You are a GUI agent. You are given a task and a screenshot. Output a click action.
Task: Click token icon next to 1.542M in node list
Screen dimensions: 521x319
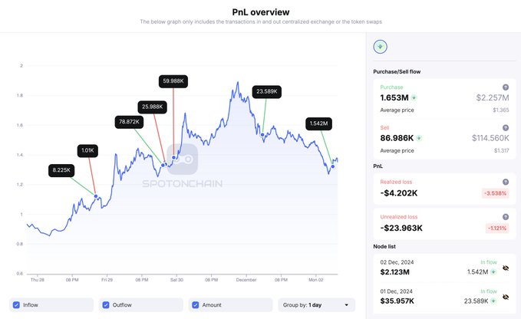(493, 272)
